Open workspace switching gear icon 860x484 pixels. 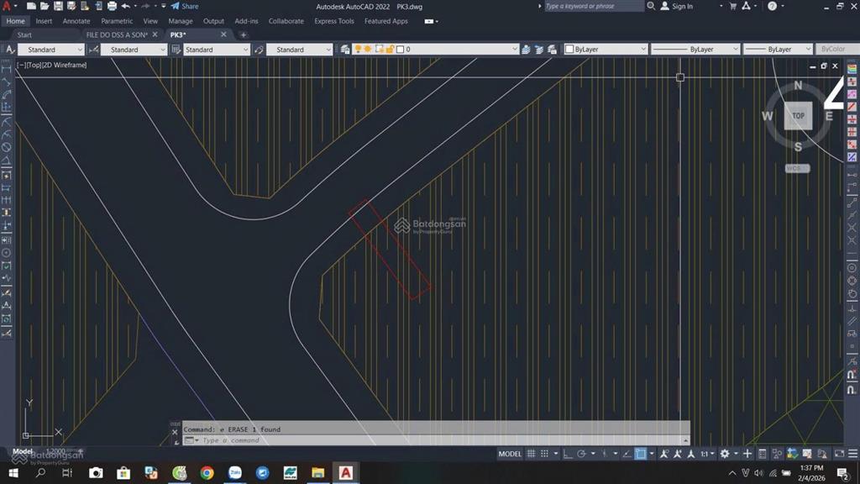click(724, 454)
